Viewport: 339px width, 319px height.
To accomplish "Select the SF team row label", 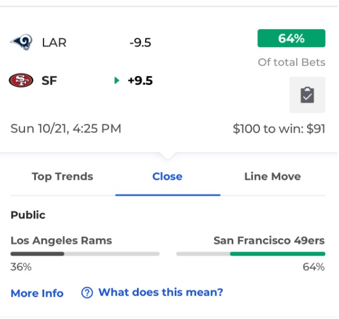I will (x=49, y=81).
